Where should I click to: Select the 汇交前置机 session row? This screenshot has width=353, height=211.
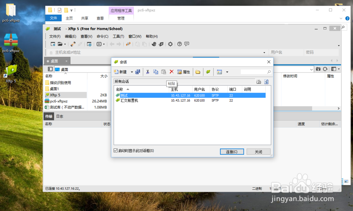tap(191, 100)
